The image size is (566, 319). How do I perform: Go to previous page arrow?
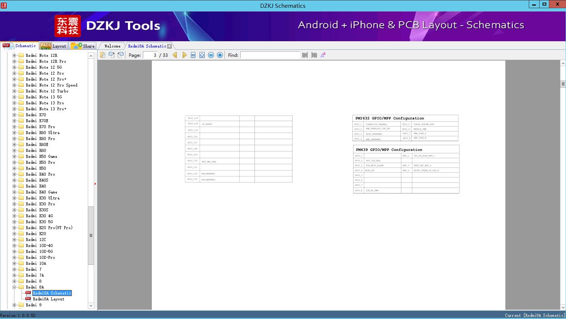click(175, 55)
